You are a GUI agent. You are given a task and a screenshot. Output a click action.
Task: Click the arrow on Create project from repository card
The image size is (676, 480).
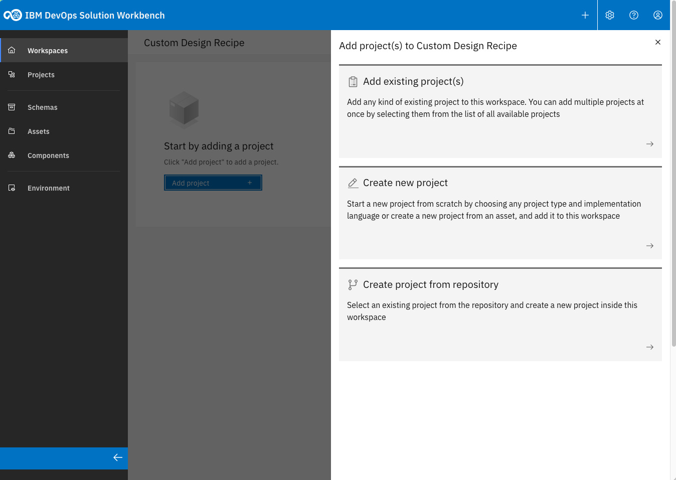(650, 347)
